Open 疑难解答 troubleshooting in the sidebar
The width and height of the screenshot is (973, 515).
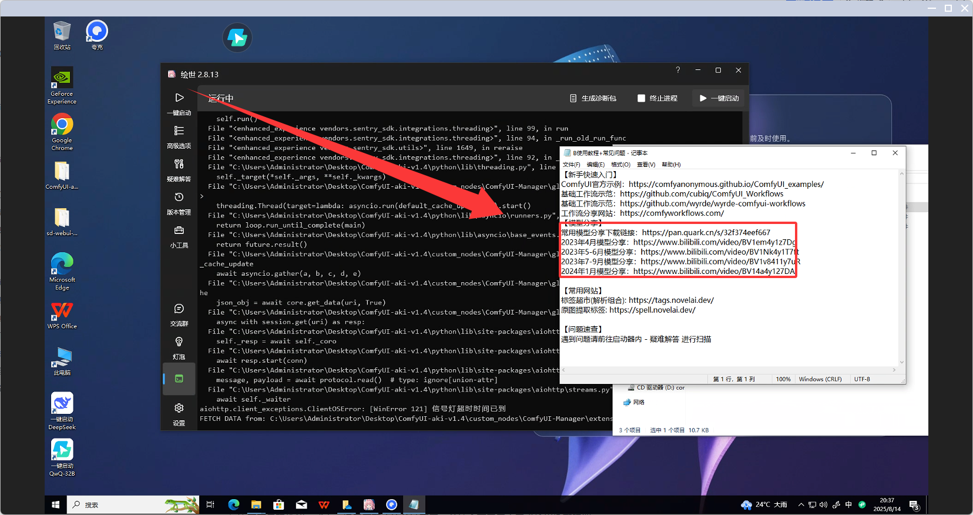click(x=179, y=170)
